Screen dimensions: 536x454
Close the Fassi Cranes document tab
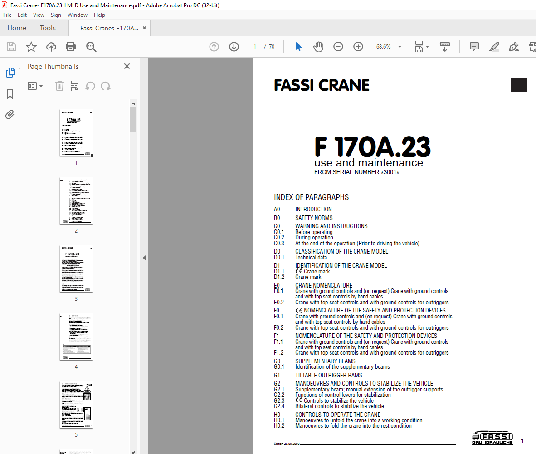coord(144,28)
